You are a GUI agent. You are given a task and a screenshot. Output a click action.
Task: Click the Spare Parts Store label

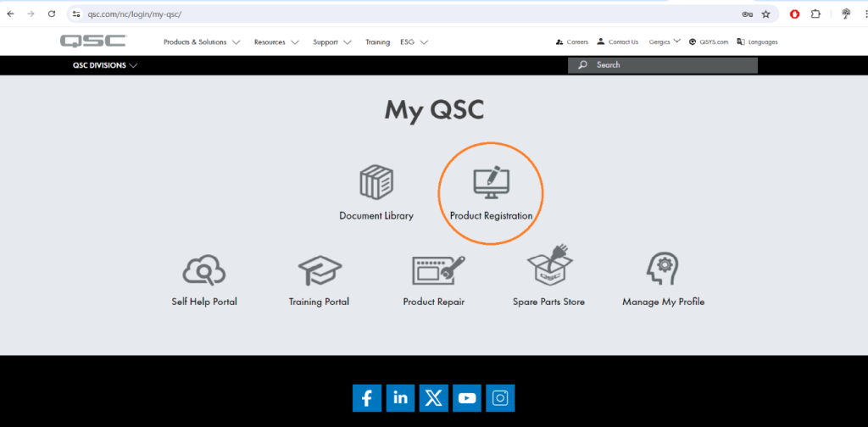[x=548, y=302]
